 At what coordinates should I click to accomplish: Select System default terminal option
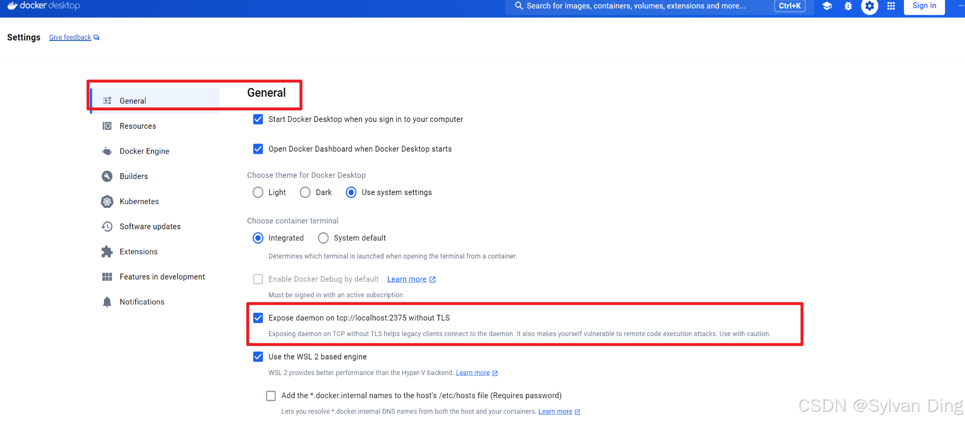point(323,238)
